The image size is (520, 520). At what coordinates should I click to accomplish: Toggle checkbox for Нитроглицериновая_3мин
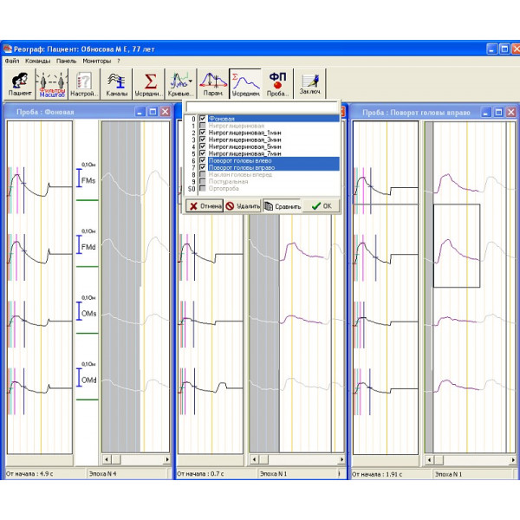point(202,140)
